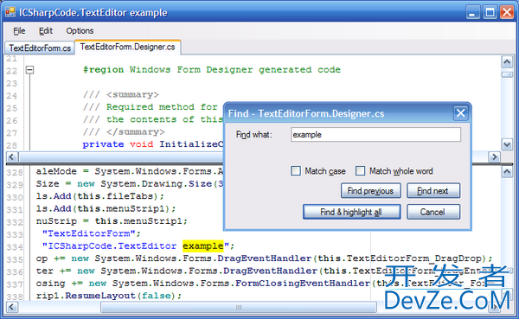Screen dimensions: 519x319
Task: Maximize the ICSharpCode.TextEditor example window
Action: tap(490, 13)
